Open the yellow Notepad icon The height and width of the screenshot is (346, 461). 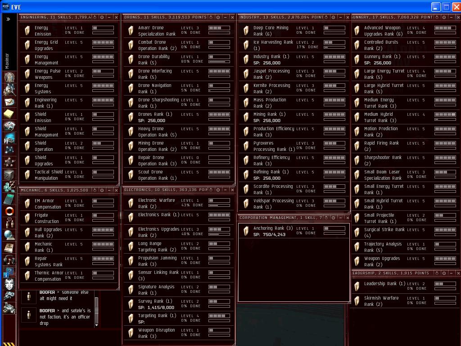(9, 114)
